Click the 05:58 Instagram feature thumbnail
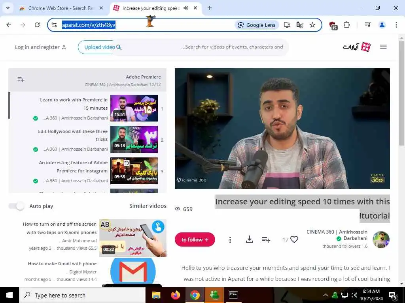Viewport: 405px width, 303px height. tap(134, 171)
